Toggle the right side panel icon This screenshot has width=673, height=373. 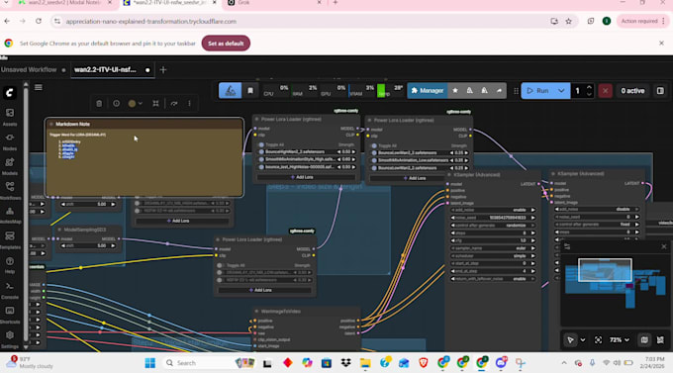click(x=660, y=91)
